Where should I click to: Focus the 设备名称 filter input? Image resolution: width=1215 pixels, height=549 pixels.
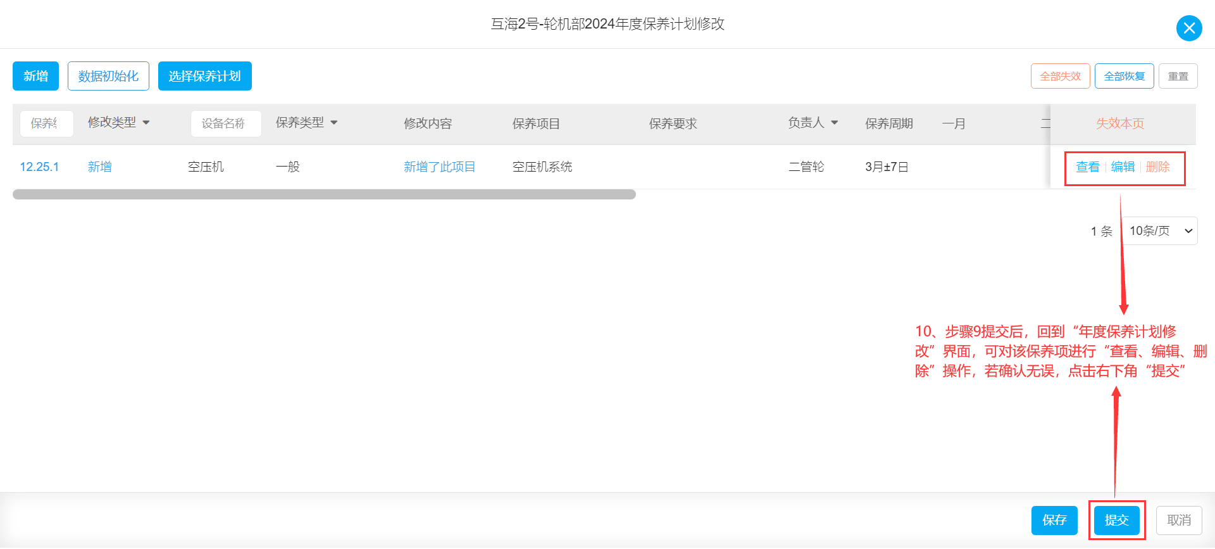click(226, 123)
